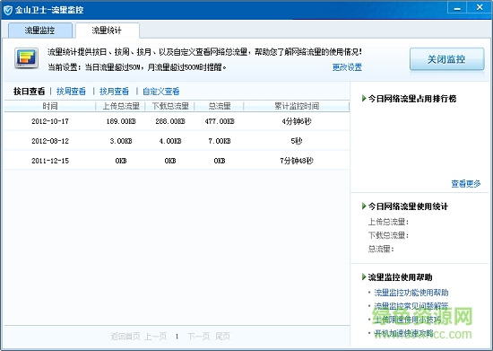Open 上传限速使用小技巧 link

408,320
